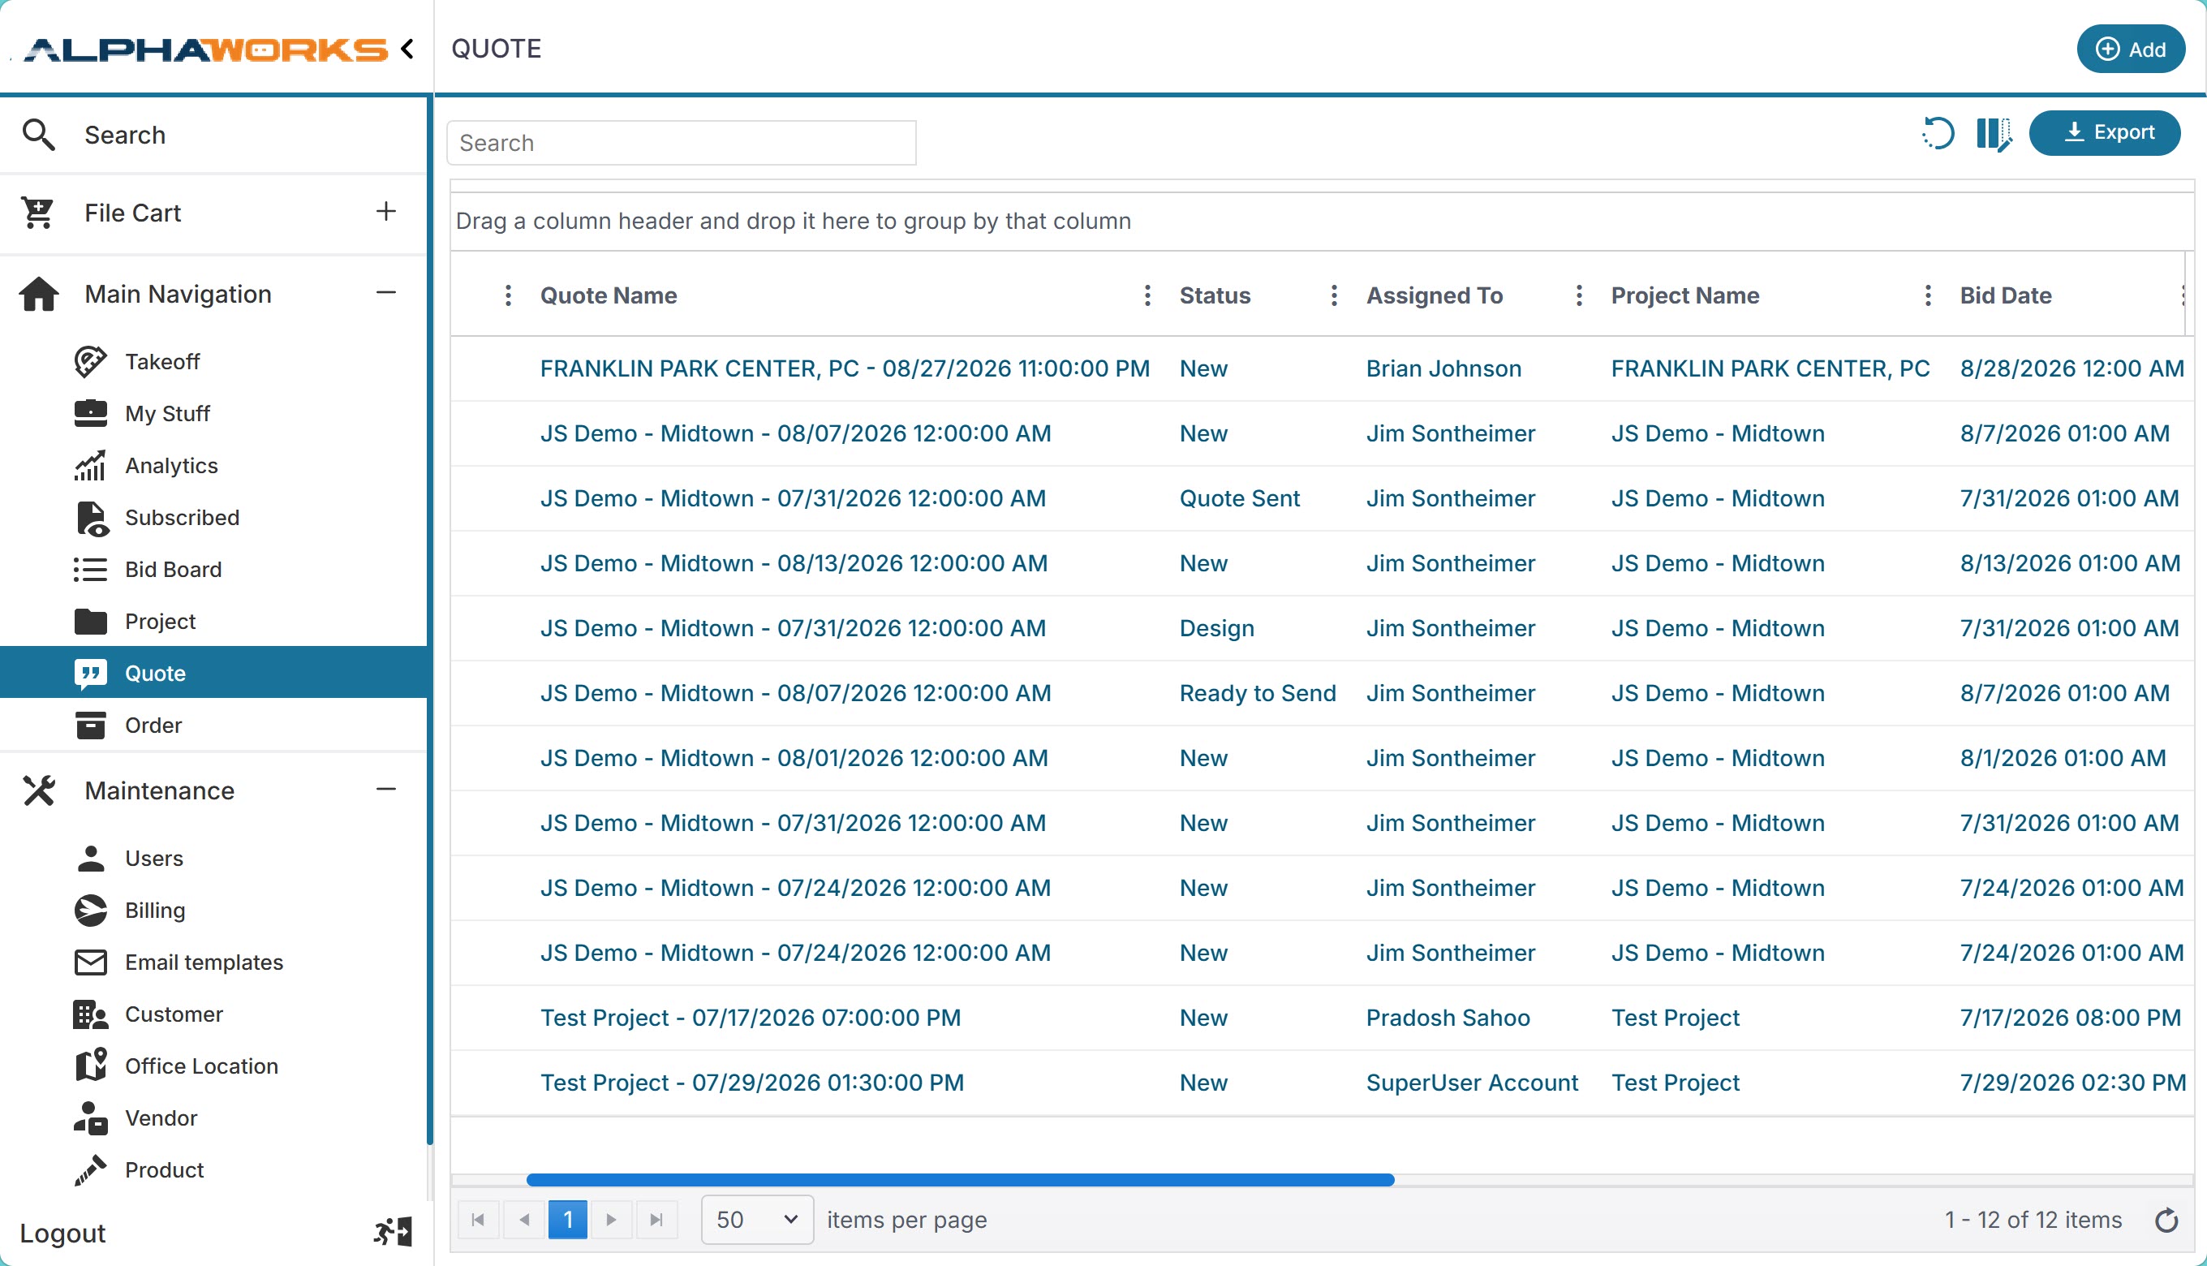2207x1266 pixels.
Task: Click the File Cart shopping cart icon
Action: tap(38, 212)
